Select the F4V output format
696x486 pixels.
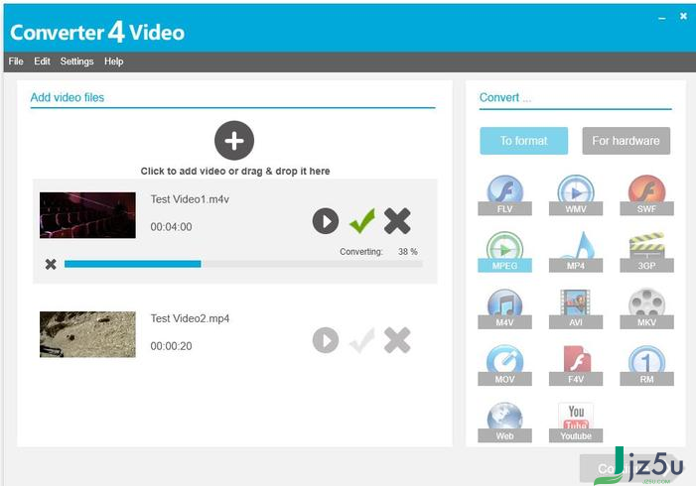pos(576,365)
